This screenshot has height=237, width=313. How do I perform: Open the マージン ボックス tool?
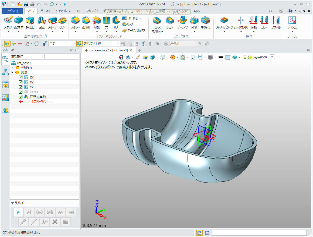[x=134, y=30]
